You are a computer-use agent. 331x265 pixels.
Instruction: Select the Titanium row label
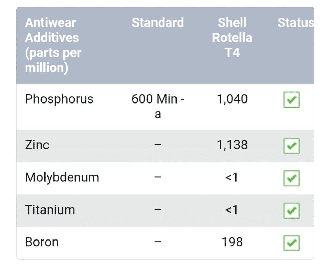(50, 210)
